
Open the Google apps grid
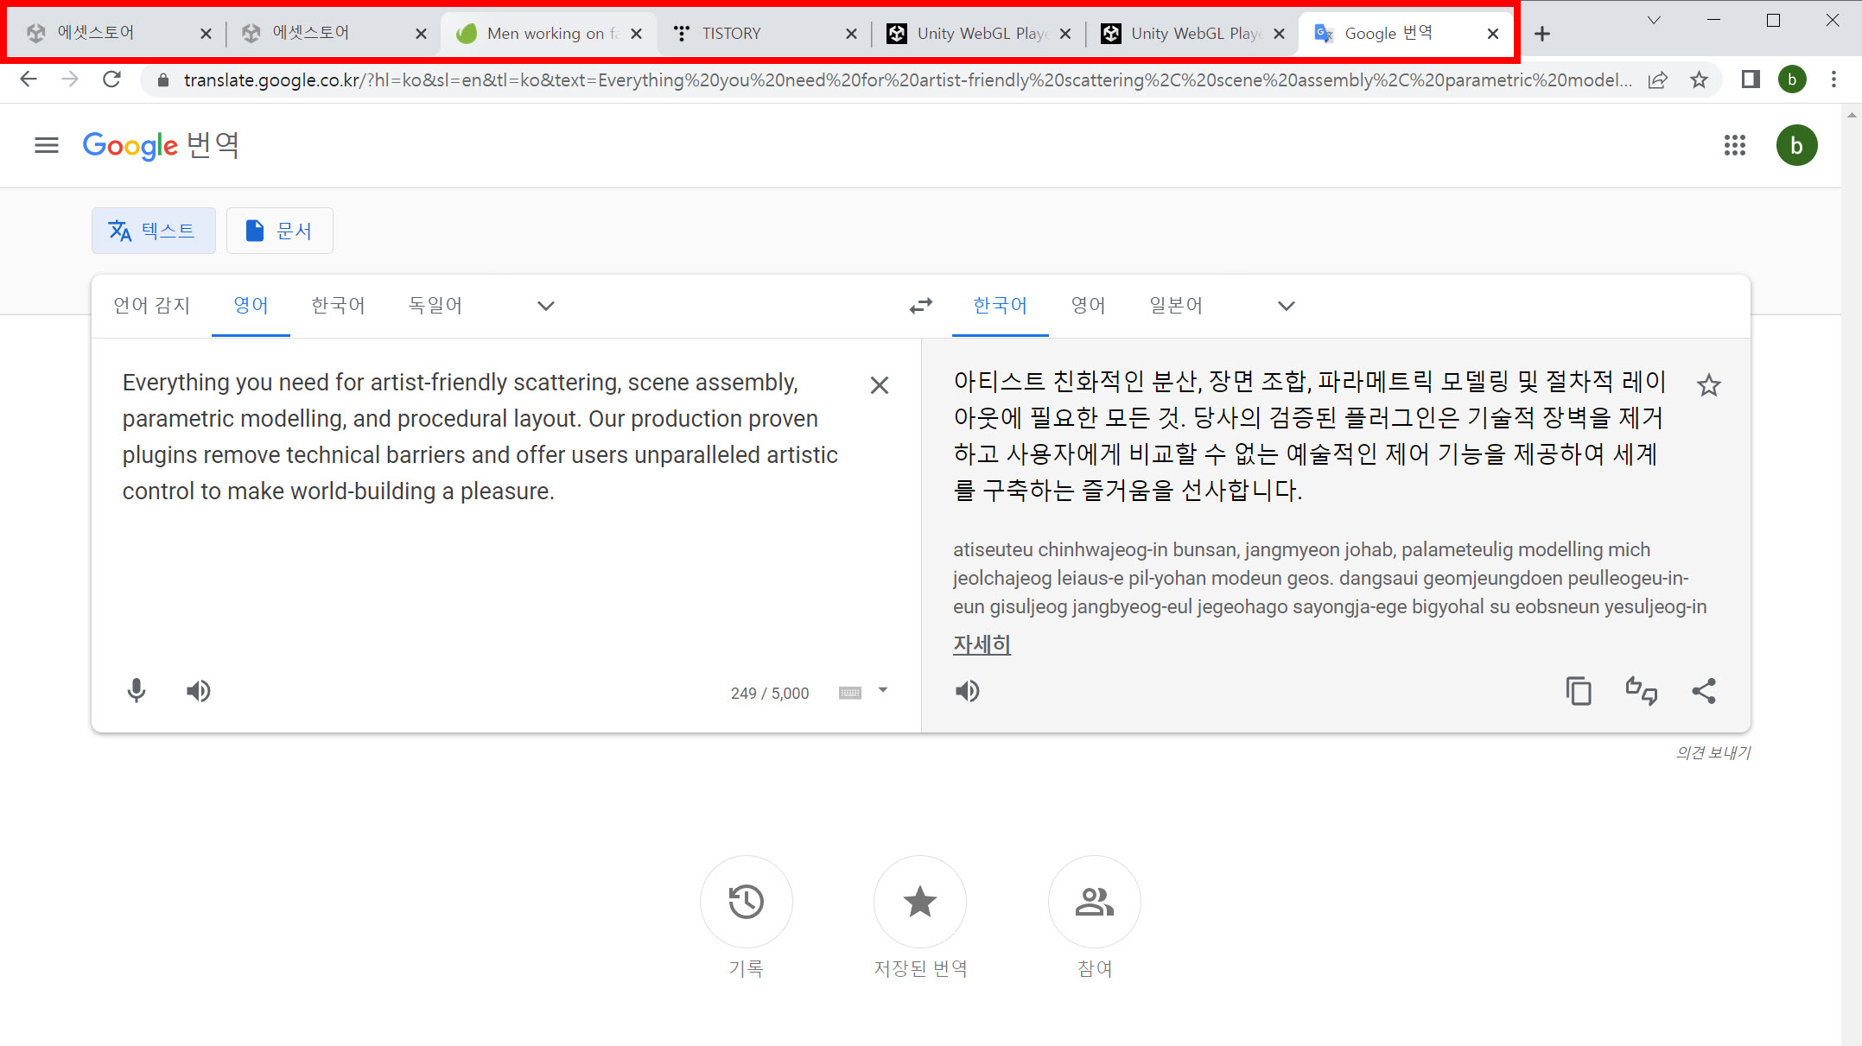[x=1734, y=145]
